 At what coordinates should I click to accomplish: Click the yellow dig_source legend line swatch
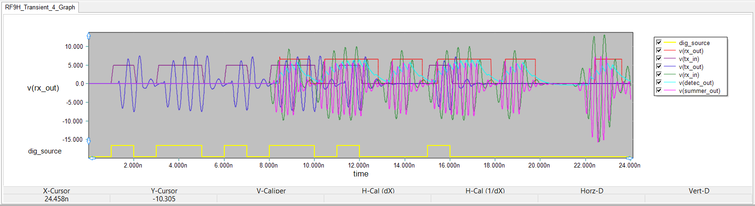[670, 43]
